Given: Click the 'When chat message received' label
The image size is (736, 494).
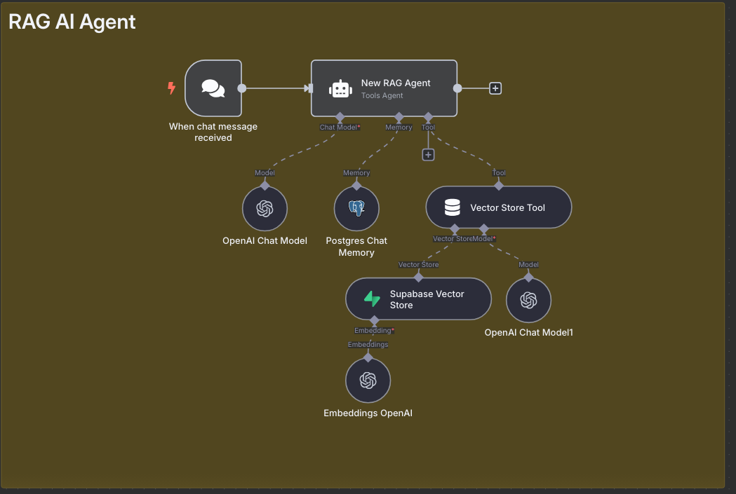Looking at the screenshot, I should pyautogui.click(x=213, y=132).
